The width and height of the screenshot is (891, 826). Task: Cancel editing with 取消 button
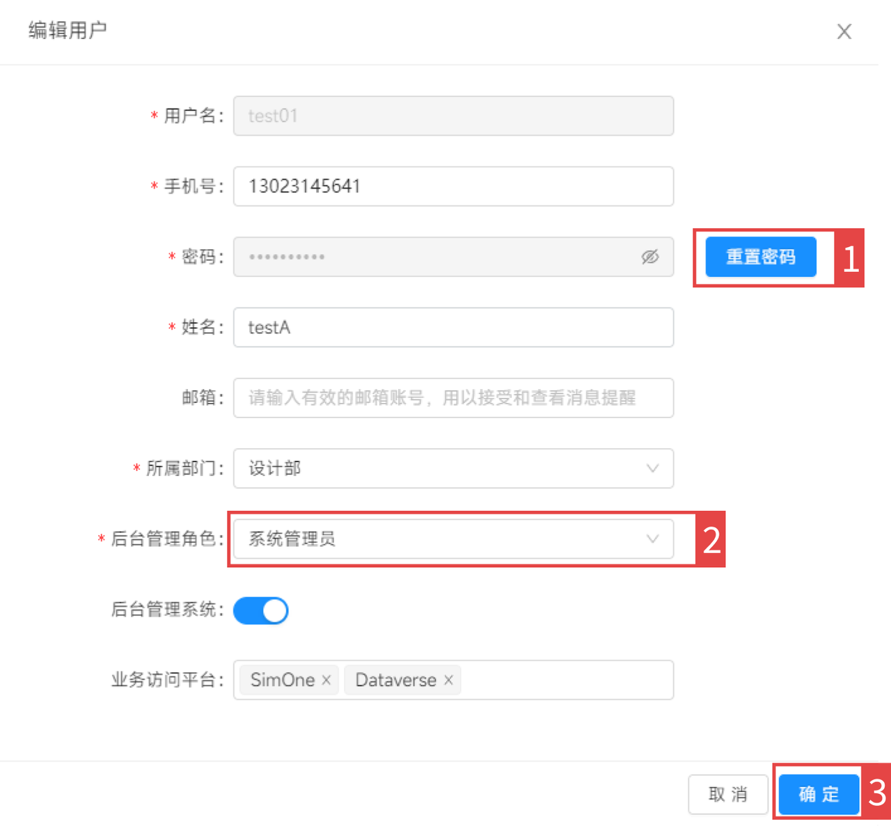point(727,794)
